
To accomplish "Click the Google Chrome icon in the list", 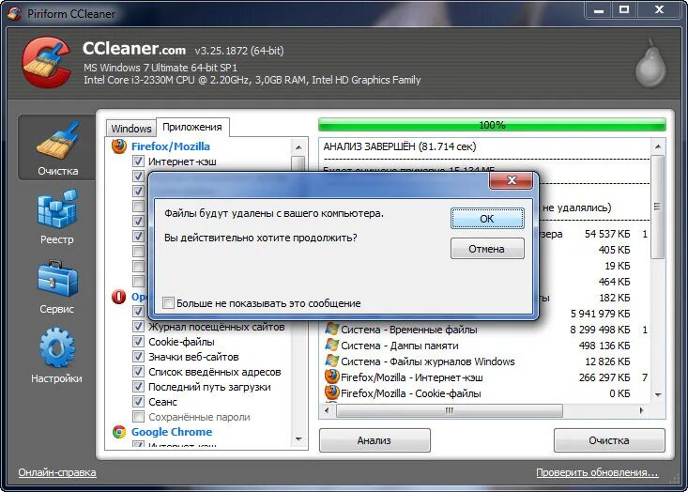I will [x=119, y=432].
